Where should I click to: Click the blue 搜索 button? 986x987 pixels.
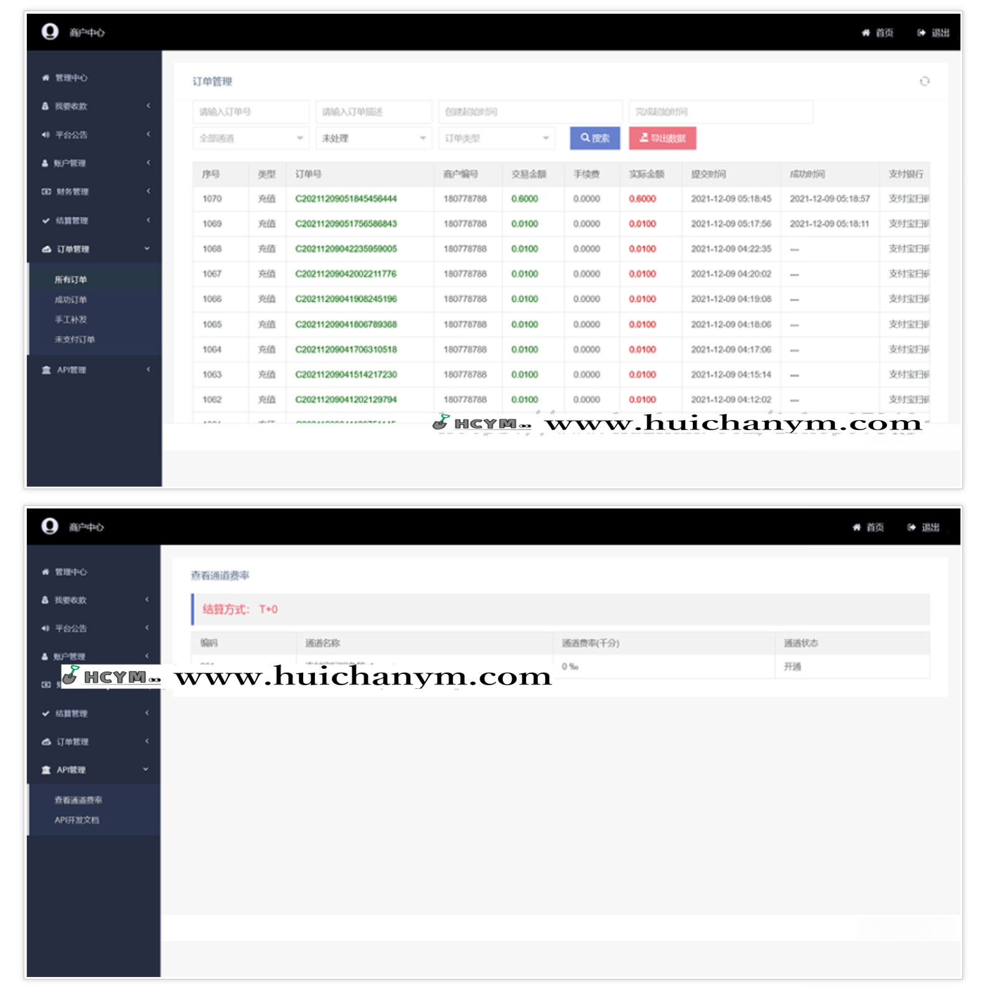tap(594, 138)
